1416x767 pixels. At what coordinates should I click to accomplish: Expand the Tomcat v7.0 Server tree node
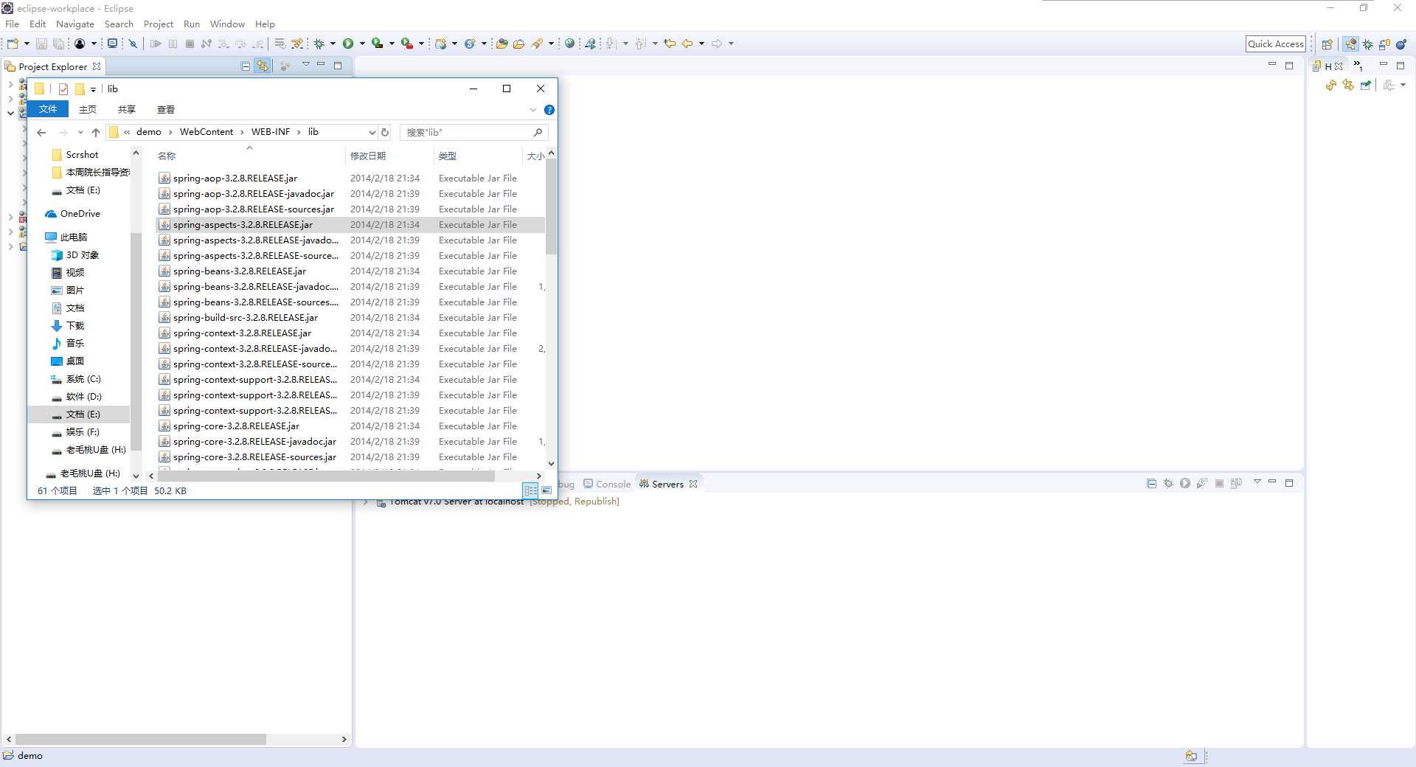366,502
